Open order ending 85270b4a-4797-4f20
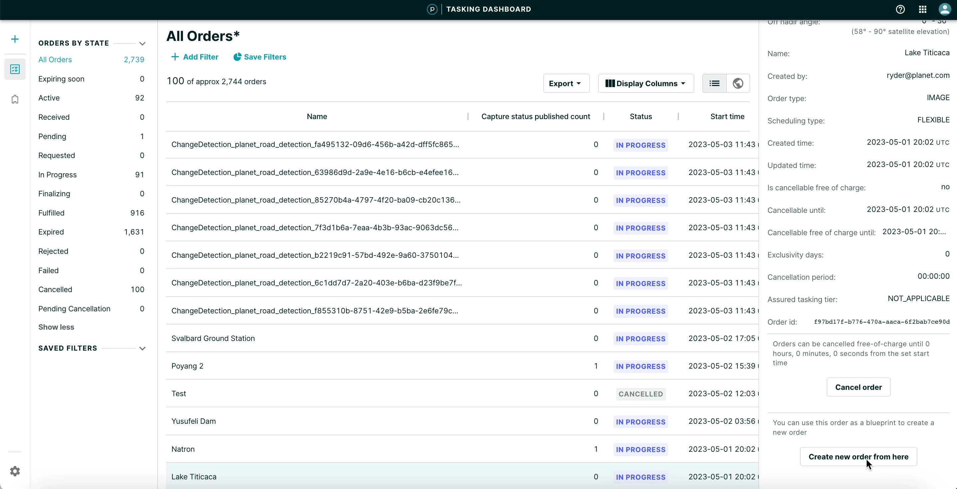The image size is (957, 489). [462, 200]
